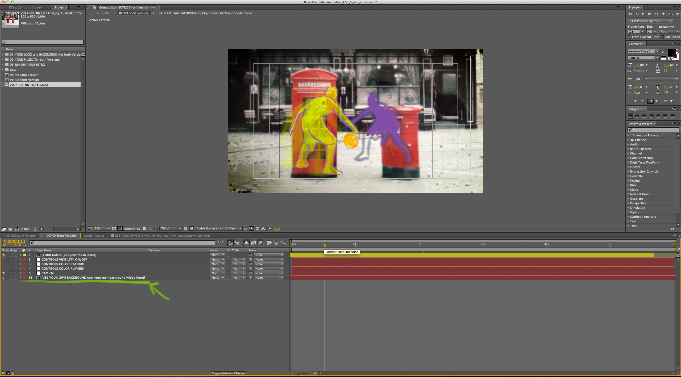Click the timeline layer search field
681x377 pixels.
pyautogui.click(x=122, y=243)
